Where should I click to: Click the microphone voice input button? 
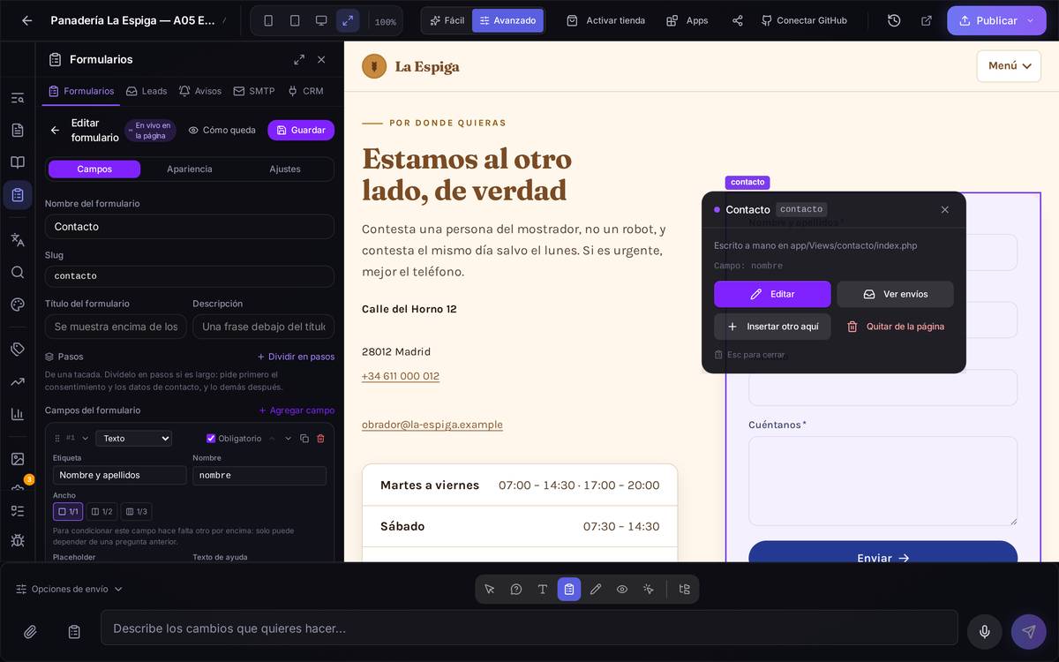(985, 632)
